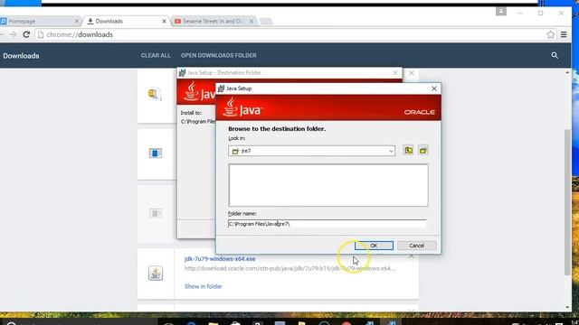
Task: Bookmark this page with the star icon
Action: tap(551, 34)
